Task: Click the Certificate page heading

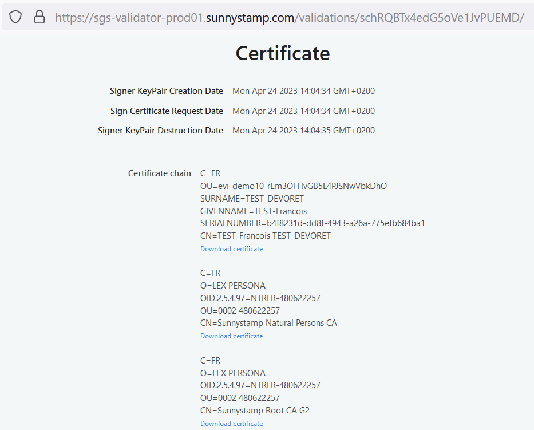Action: [x=283, y=53]
